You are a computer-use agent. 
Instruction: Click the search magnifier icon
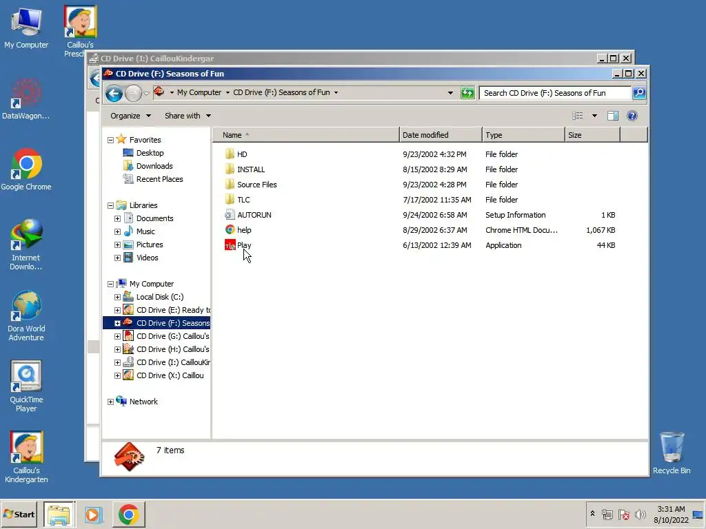pyautogui.click(x=639, y=93)
